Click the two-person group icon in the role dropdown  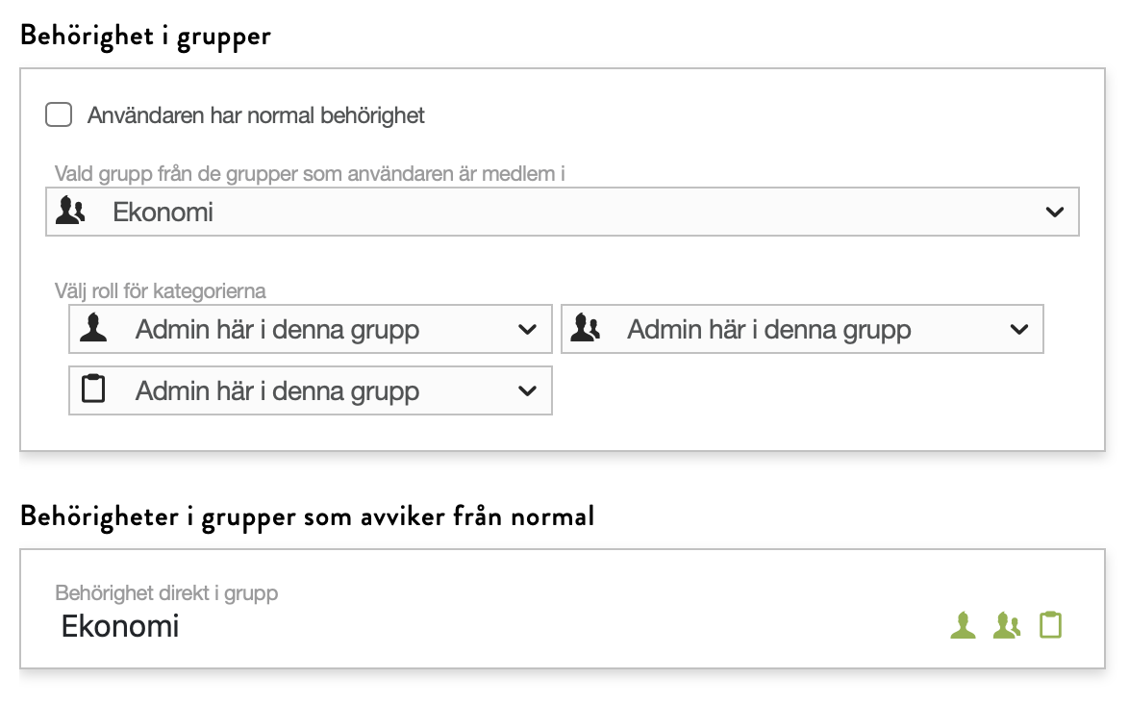click(x=585, y=330)
